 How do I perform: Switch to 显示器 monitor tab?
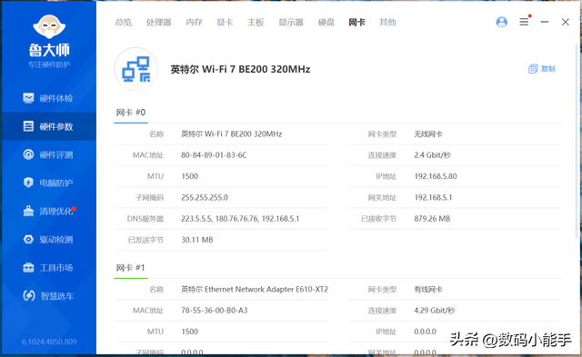tap(291, 22)
